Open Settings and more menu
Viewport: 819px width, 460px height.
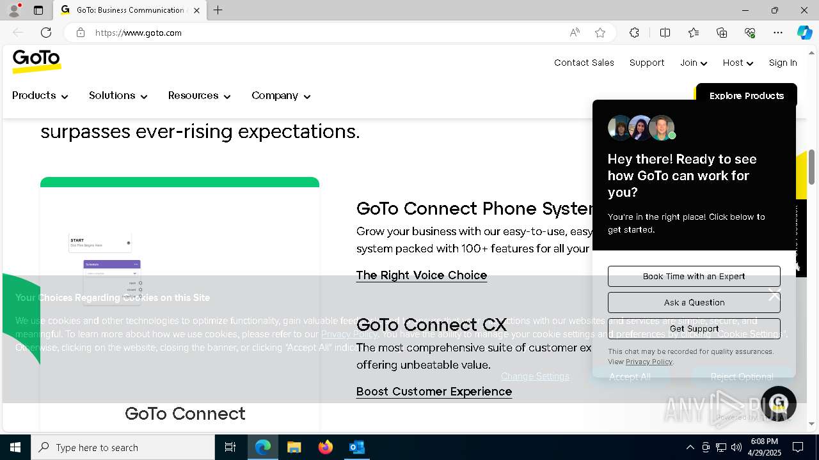pyautogui.click(x=778, y=33)
